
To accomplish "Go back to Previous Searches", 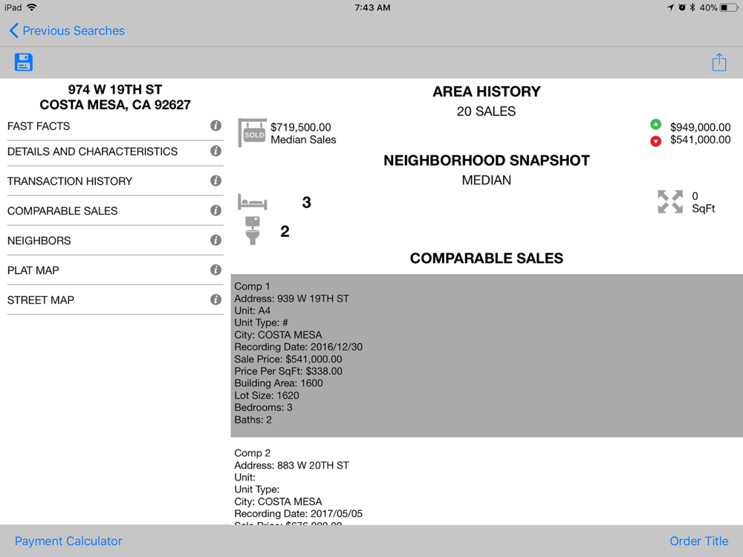I will tap(66, 31).
